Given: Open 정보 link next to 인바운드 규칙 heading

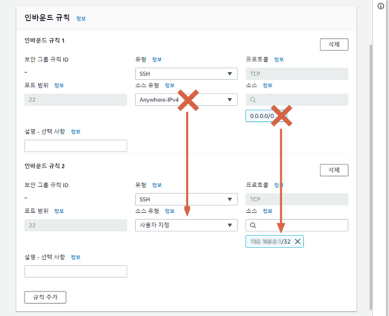Looking at the screenshot, I should tap(81, 19).
